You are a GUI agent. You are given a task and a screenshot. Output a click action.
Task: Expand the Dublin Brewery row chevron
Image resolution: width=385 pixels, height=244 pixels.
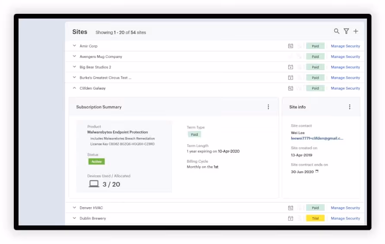[x=74, y=218]
